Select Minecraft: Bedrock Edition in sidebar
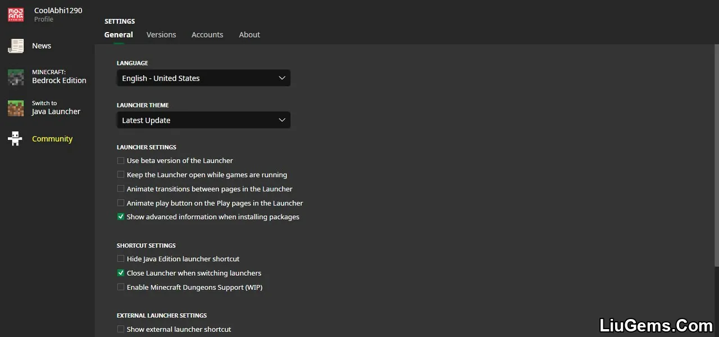Screen dimensions: 719x337 pos(47,77)
